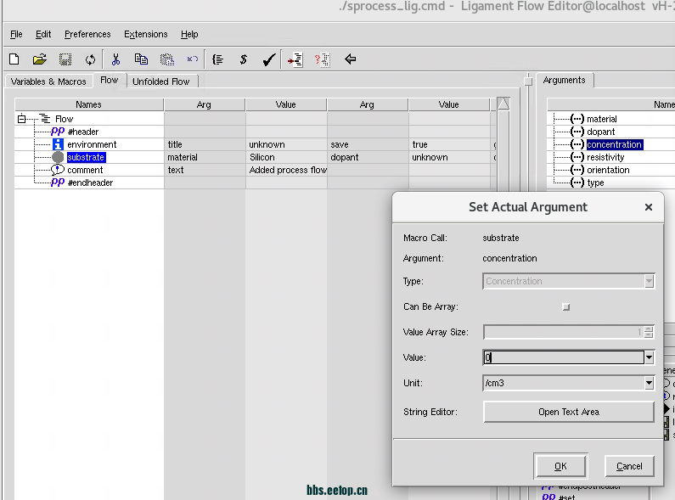The height and width of the screenshot is (500, 675).
Task: Click the red-arrow insert step icon
Action: click(x=295, y=59)
